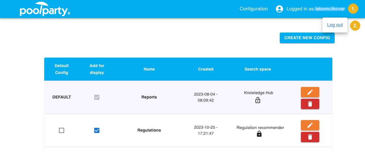Screen dimensions: 365x152
Task: Open the user account avatar icon
Action: [279, 9]
